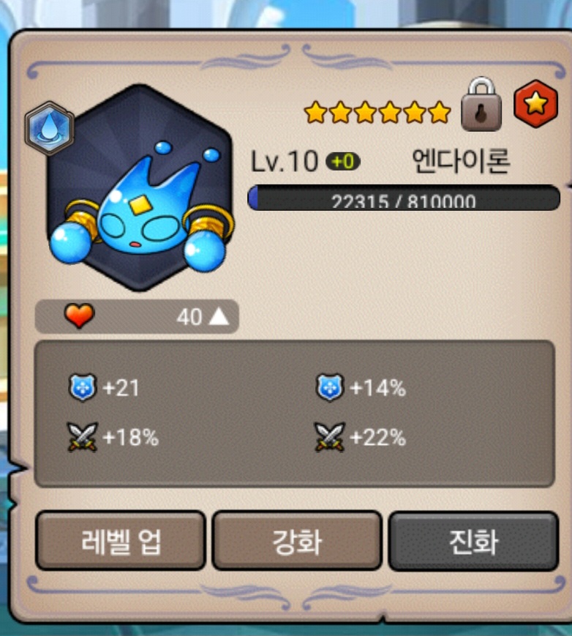Click the pet name 엔다이론
The height and width of the screenshot is (636, 572).
tap(461, 161)
